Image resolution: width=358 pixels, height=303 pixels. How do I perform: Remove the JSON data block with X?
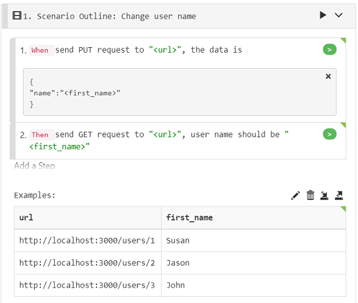point(328,76)
